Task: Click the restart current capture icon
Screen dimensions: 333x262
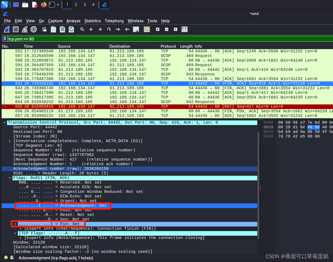Action: click(24, 29)
